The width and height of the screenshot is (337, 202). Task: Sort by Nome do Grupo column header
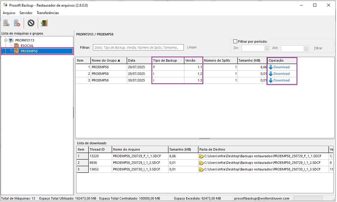click(x=109, y=60)
